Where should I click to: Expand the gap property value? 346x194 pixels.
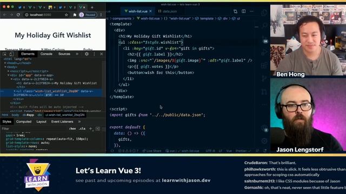click(x=15, y=135)
